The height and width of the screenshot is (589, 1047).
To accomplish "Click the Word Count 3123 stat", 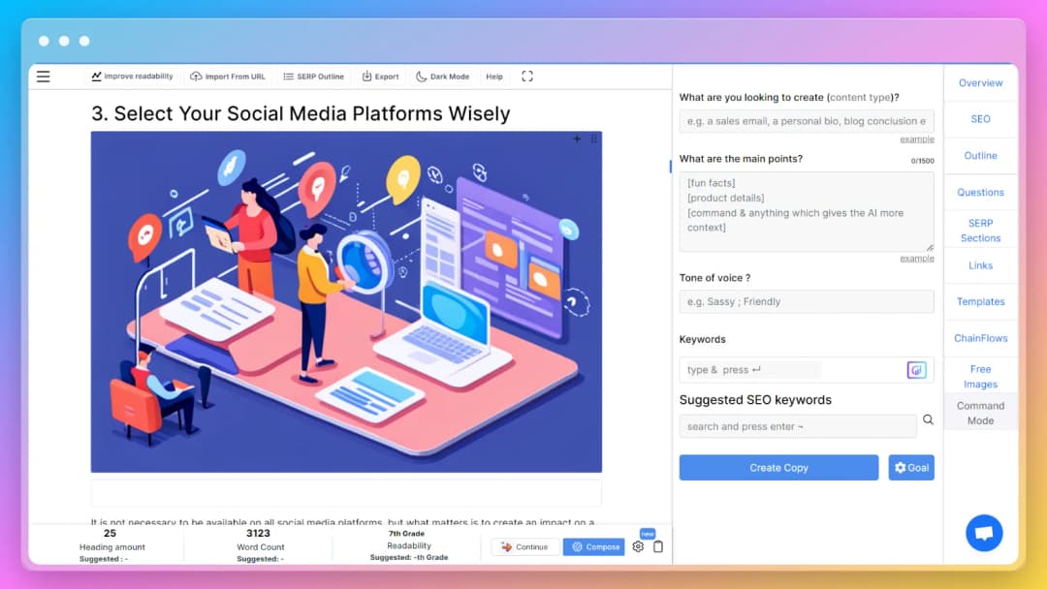I will pyautogui.click(x=260, y=545).
